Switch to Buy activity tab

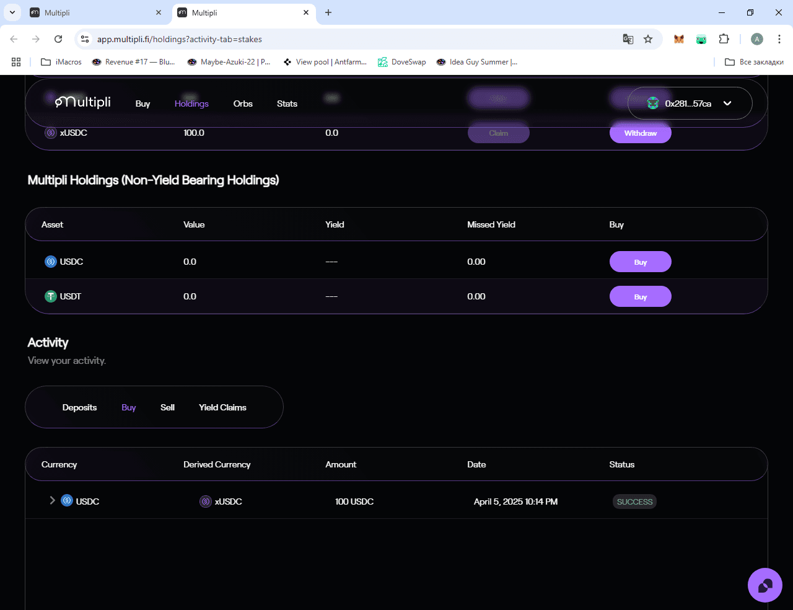(x=128, y=407)
